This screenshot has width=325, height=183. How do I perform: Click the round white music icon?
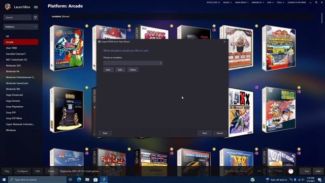[291, 171]
